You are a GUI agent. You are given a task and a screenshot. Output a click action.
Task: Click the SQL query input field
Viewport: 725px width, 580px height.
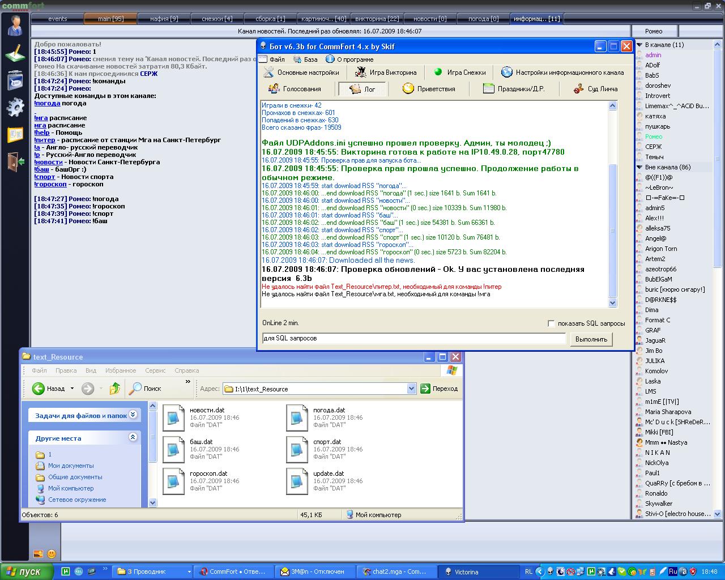413,339
